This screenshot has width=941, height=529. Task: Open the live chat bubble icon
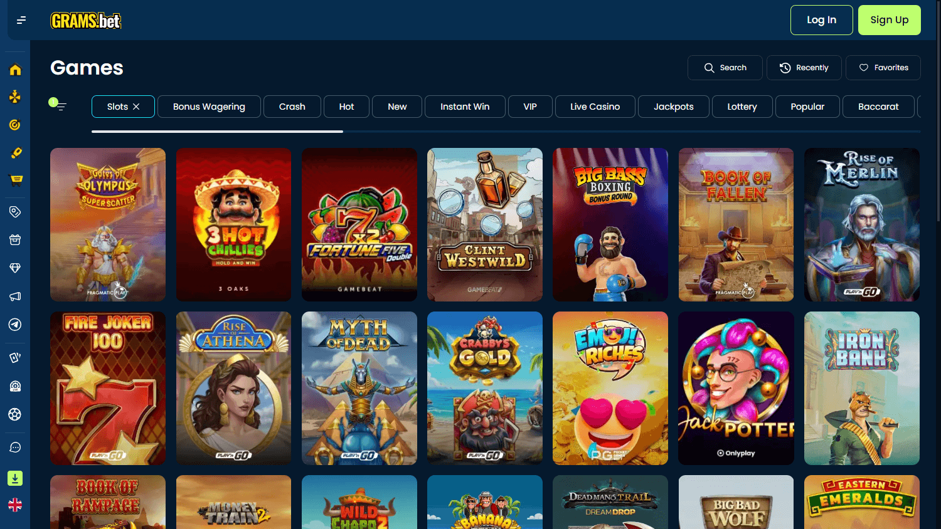(x=15, y=447)
